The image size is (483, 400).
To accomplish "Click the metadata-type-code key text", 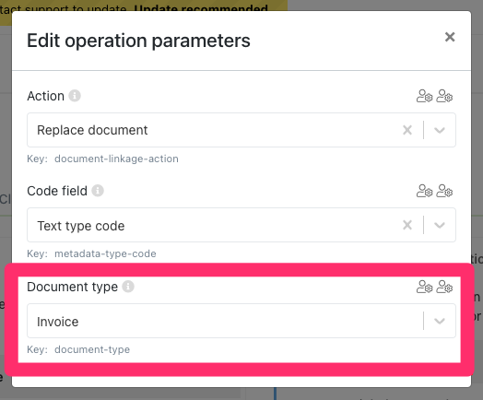I will click(x=105, y=253).
